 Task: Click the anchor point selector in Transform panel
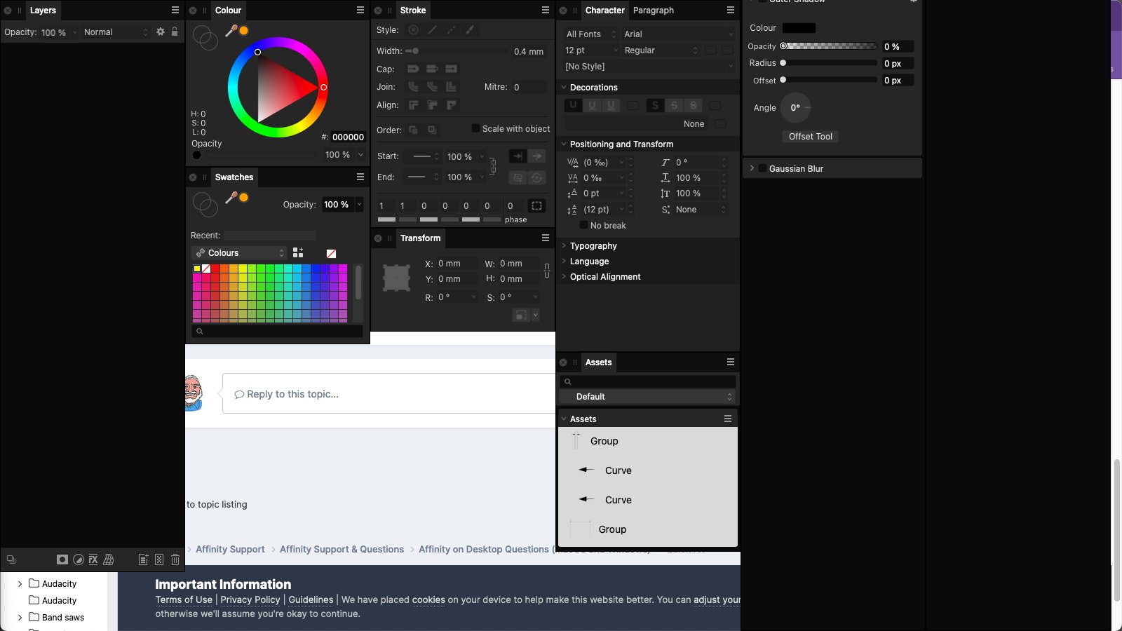point(396,278)
